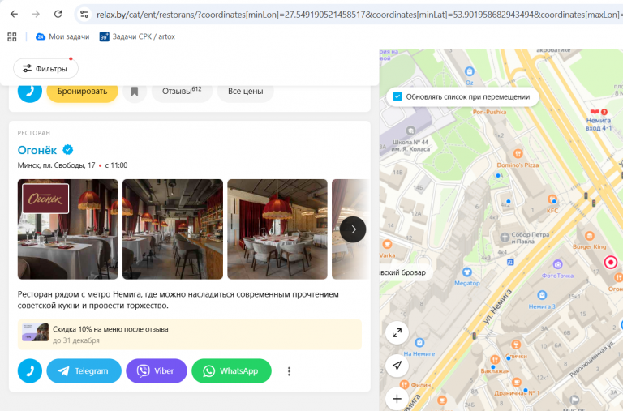Viewport: 623px width, 411px height.
Task: Show next photos with arrow button
Action: pyautogui.click(x=353, y=229)
